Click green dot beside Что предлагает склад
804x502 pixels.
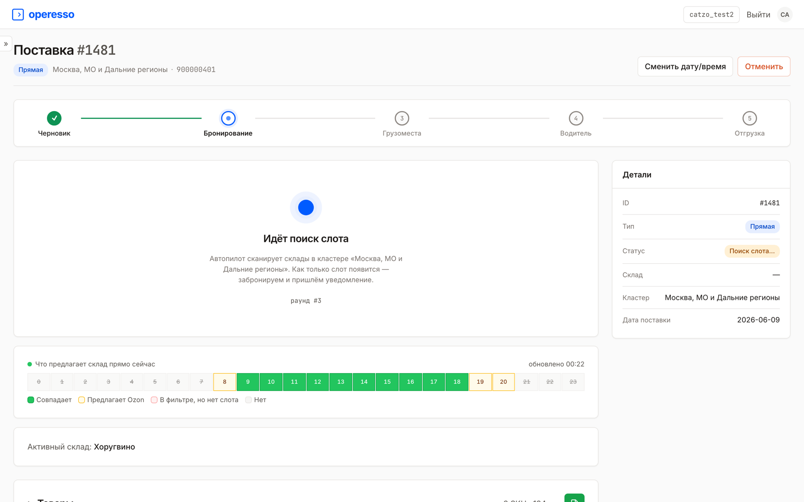pos(30,364)
